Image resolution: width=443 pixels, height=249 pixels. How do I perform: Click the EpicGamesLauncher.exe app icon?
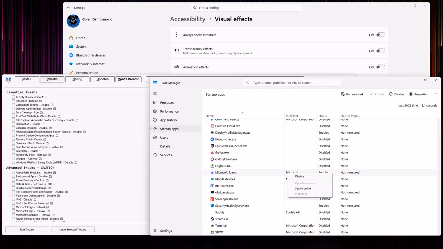pyautogui.click(x=212, y=146)
